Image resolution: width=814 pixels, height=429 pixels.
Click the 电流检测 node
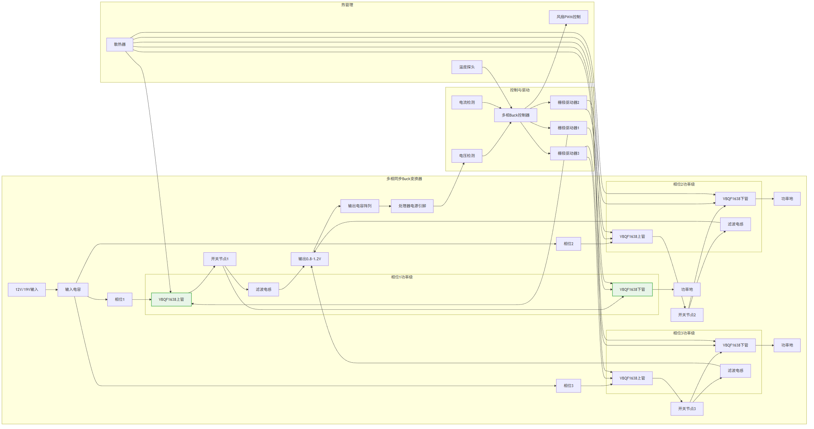[x=466, y=102]
